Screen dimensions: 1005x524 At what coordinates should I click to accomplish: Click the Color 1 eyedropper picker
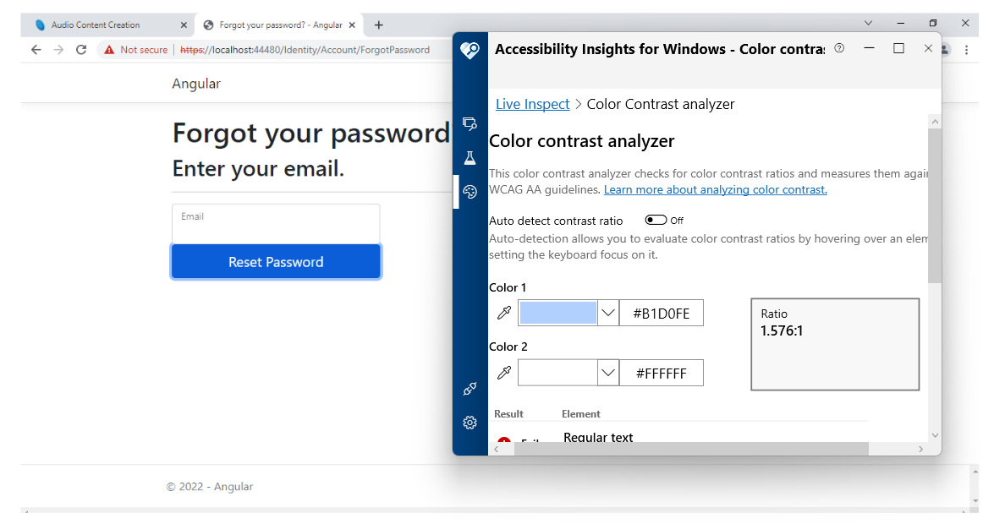tap(503, 312)
